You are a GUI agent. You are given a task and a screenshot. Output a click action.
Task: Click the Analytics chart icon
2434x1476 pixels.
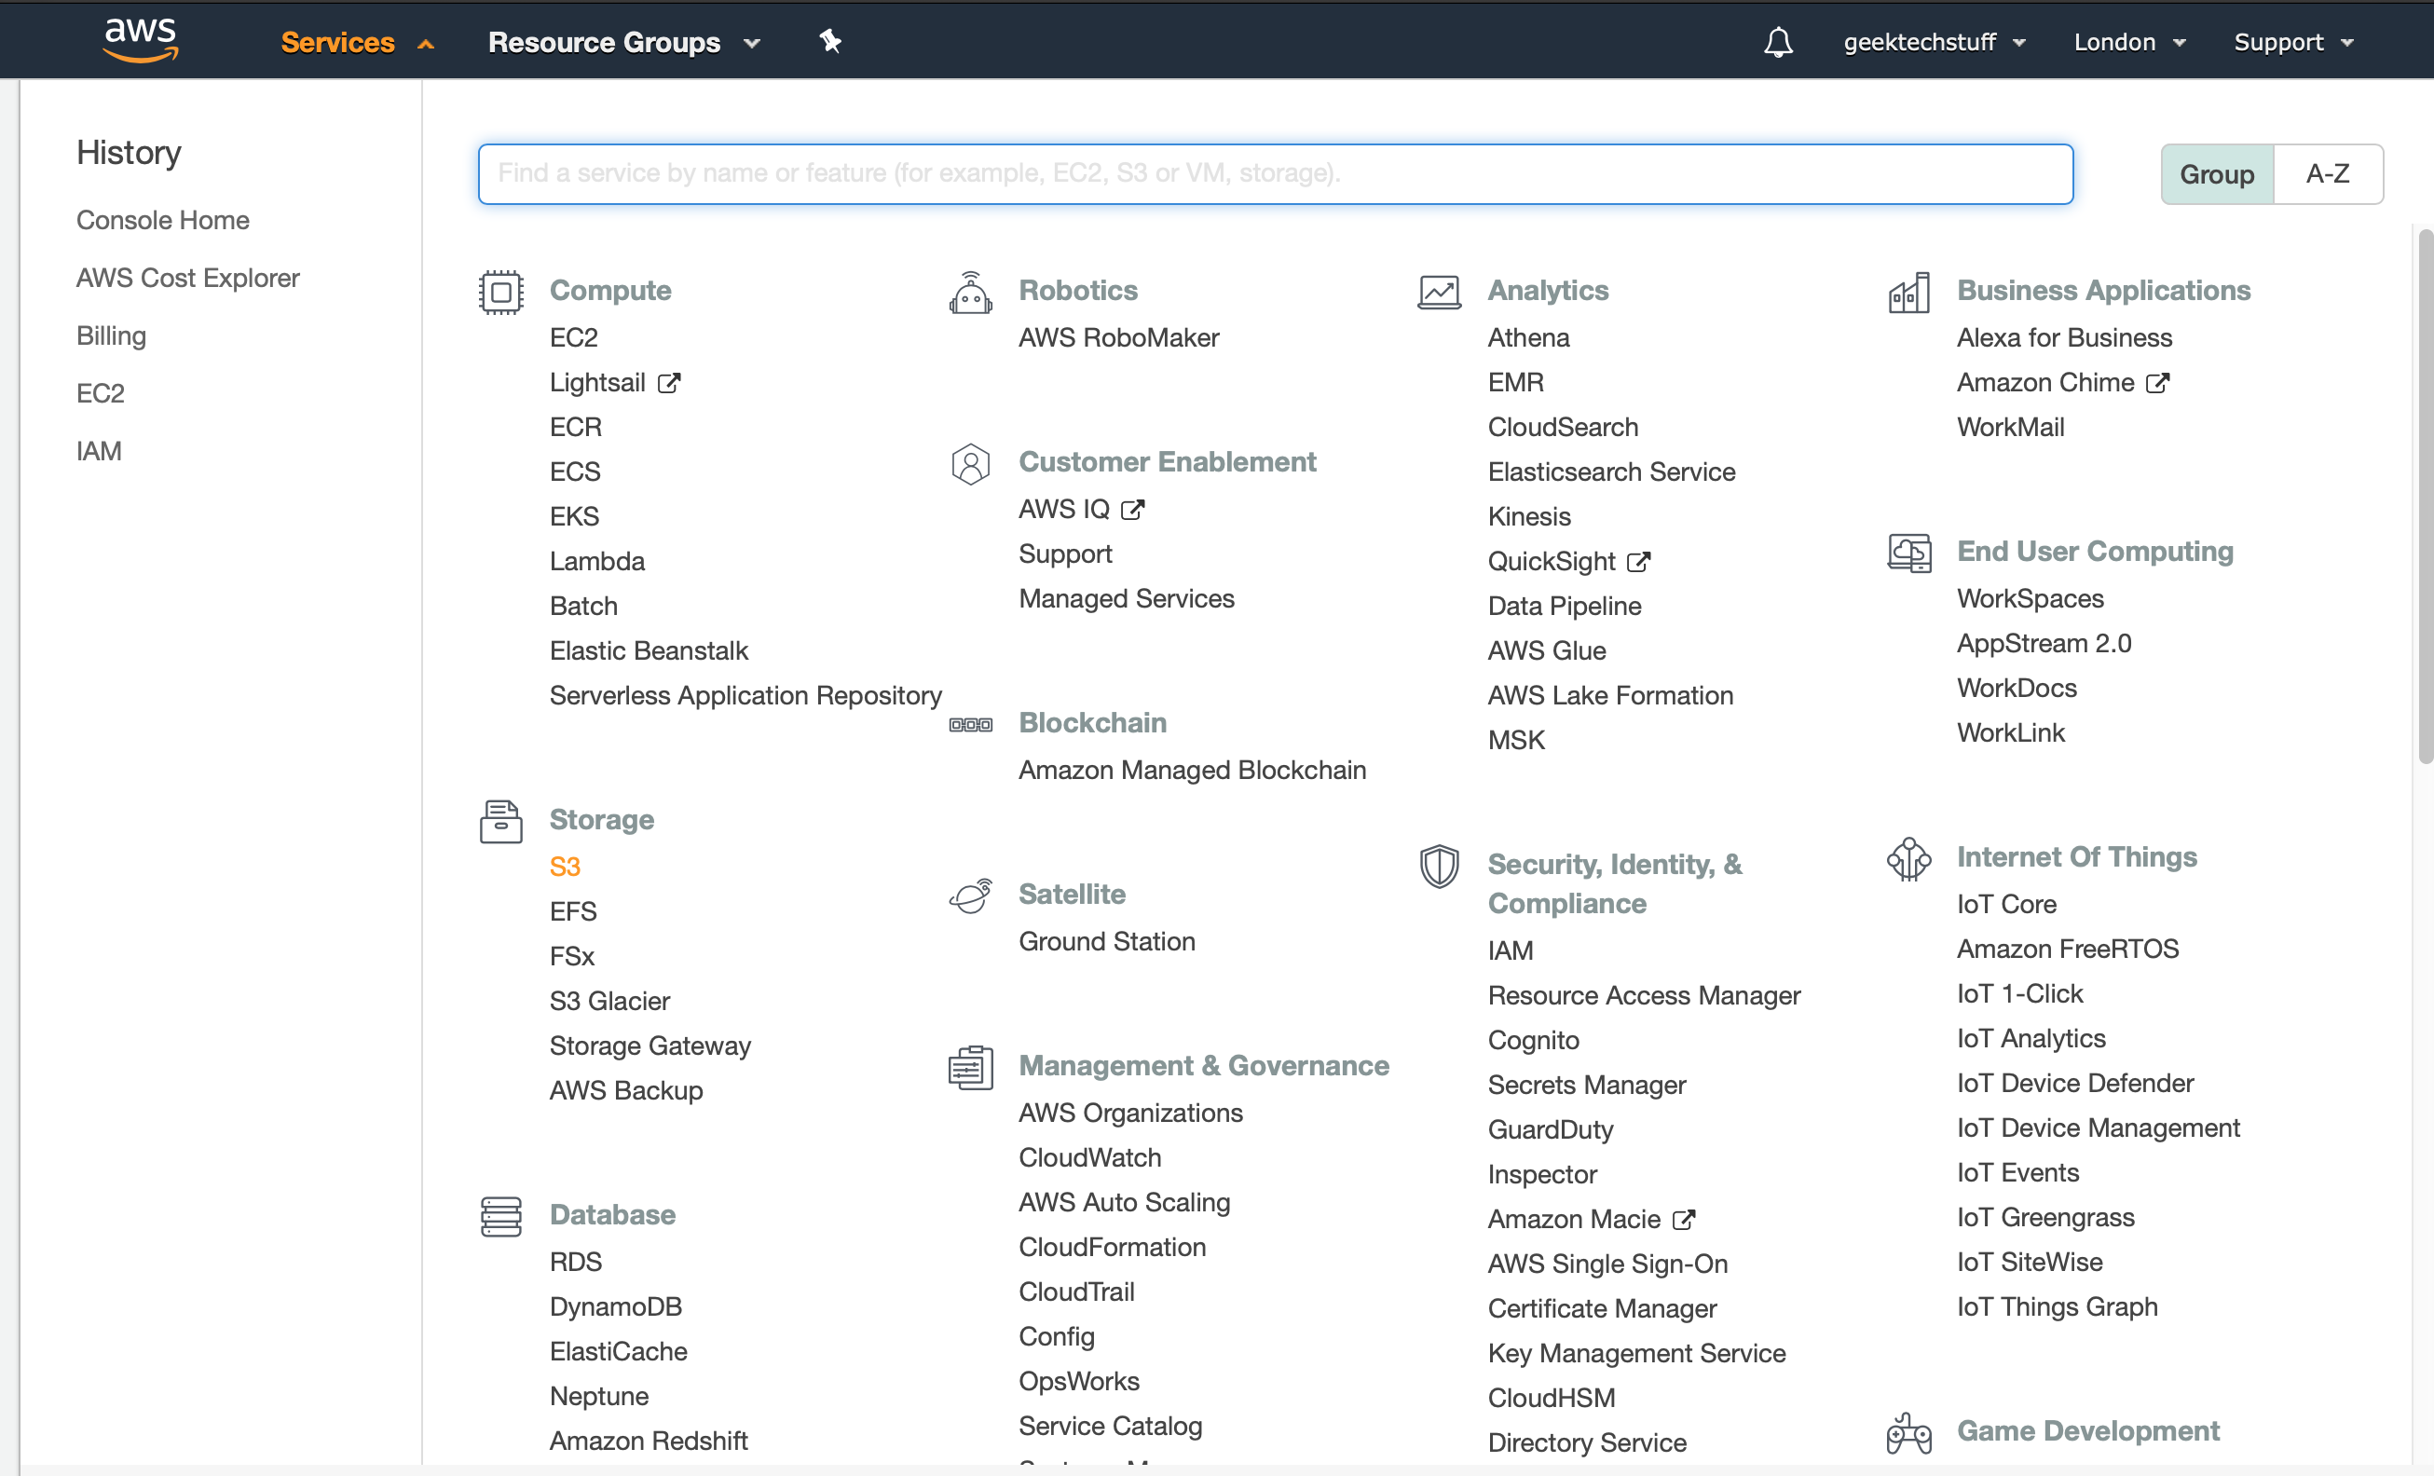(1440, 292)
